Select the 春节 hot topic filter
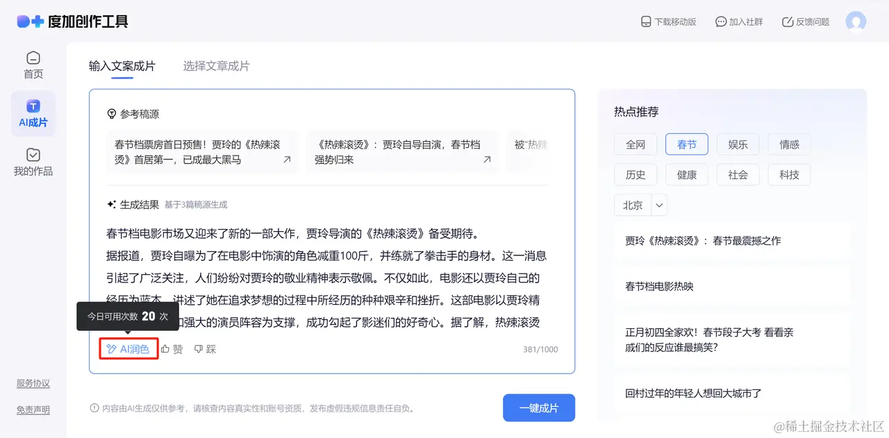This screenshot has height=438, width=889. click(687, 144)
